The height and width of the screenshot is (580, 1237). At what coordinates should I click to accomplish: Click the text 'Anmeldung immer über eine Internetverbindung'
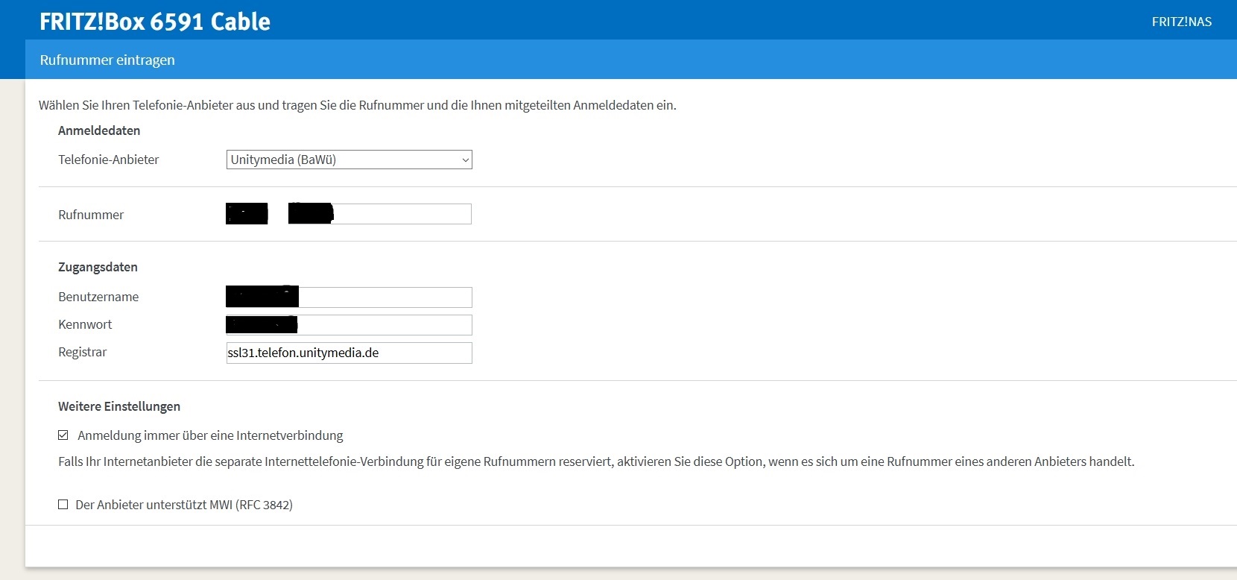coord(210,435)
